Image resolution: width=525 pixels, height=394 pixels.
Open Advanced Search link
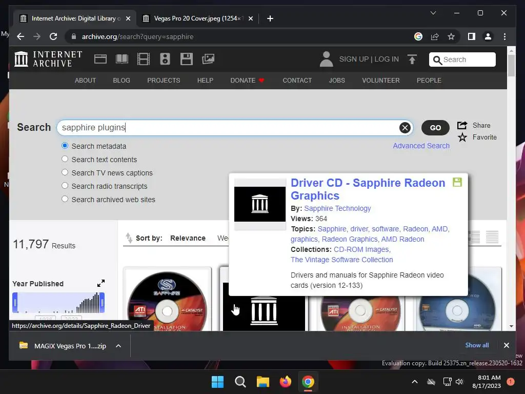(x=421, y=146)
